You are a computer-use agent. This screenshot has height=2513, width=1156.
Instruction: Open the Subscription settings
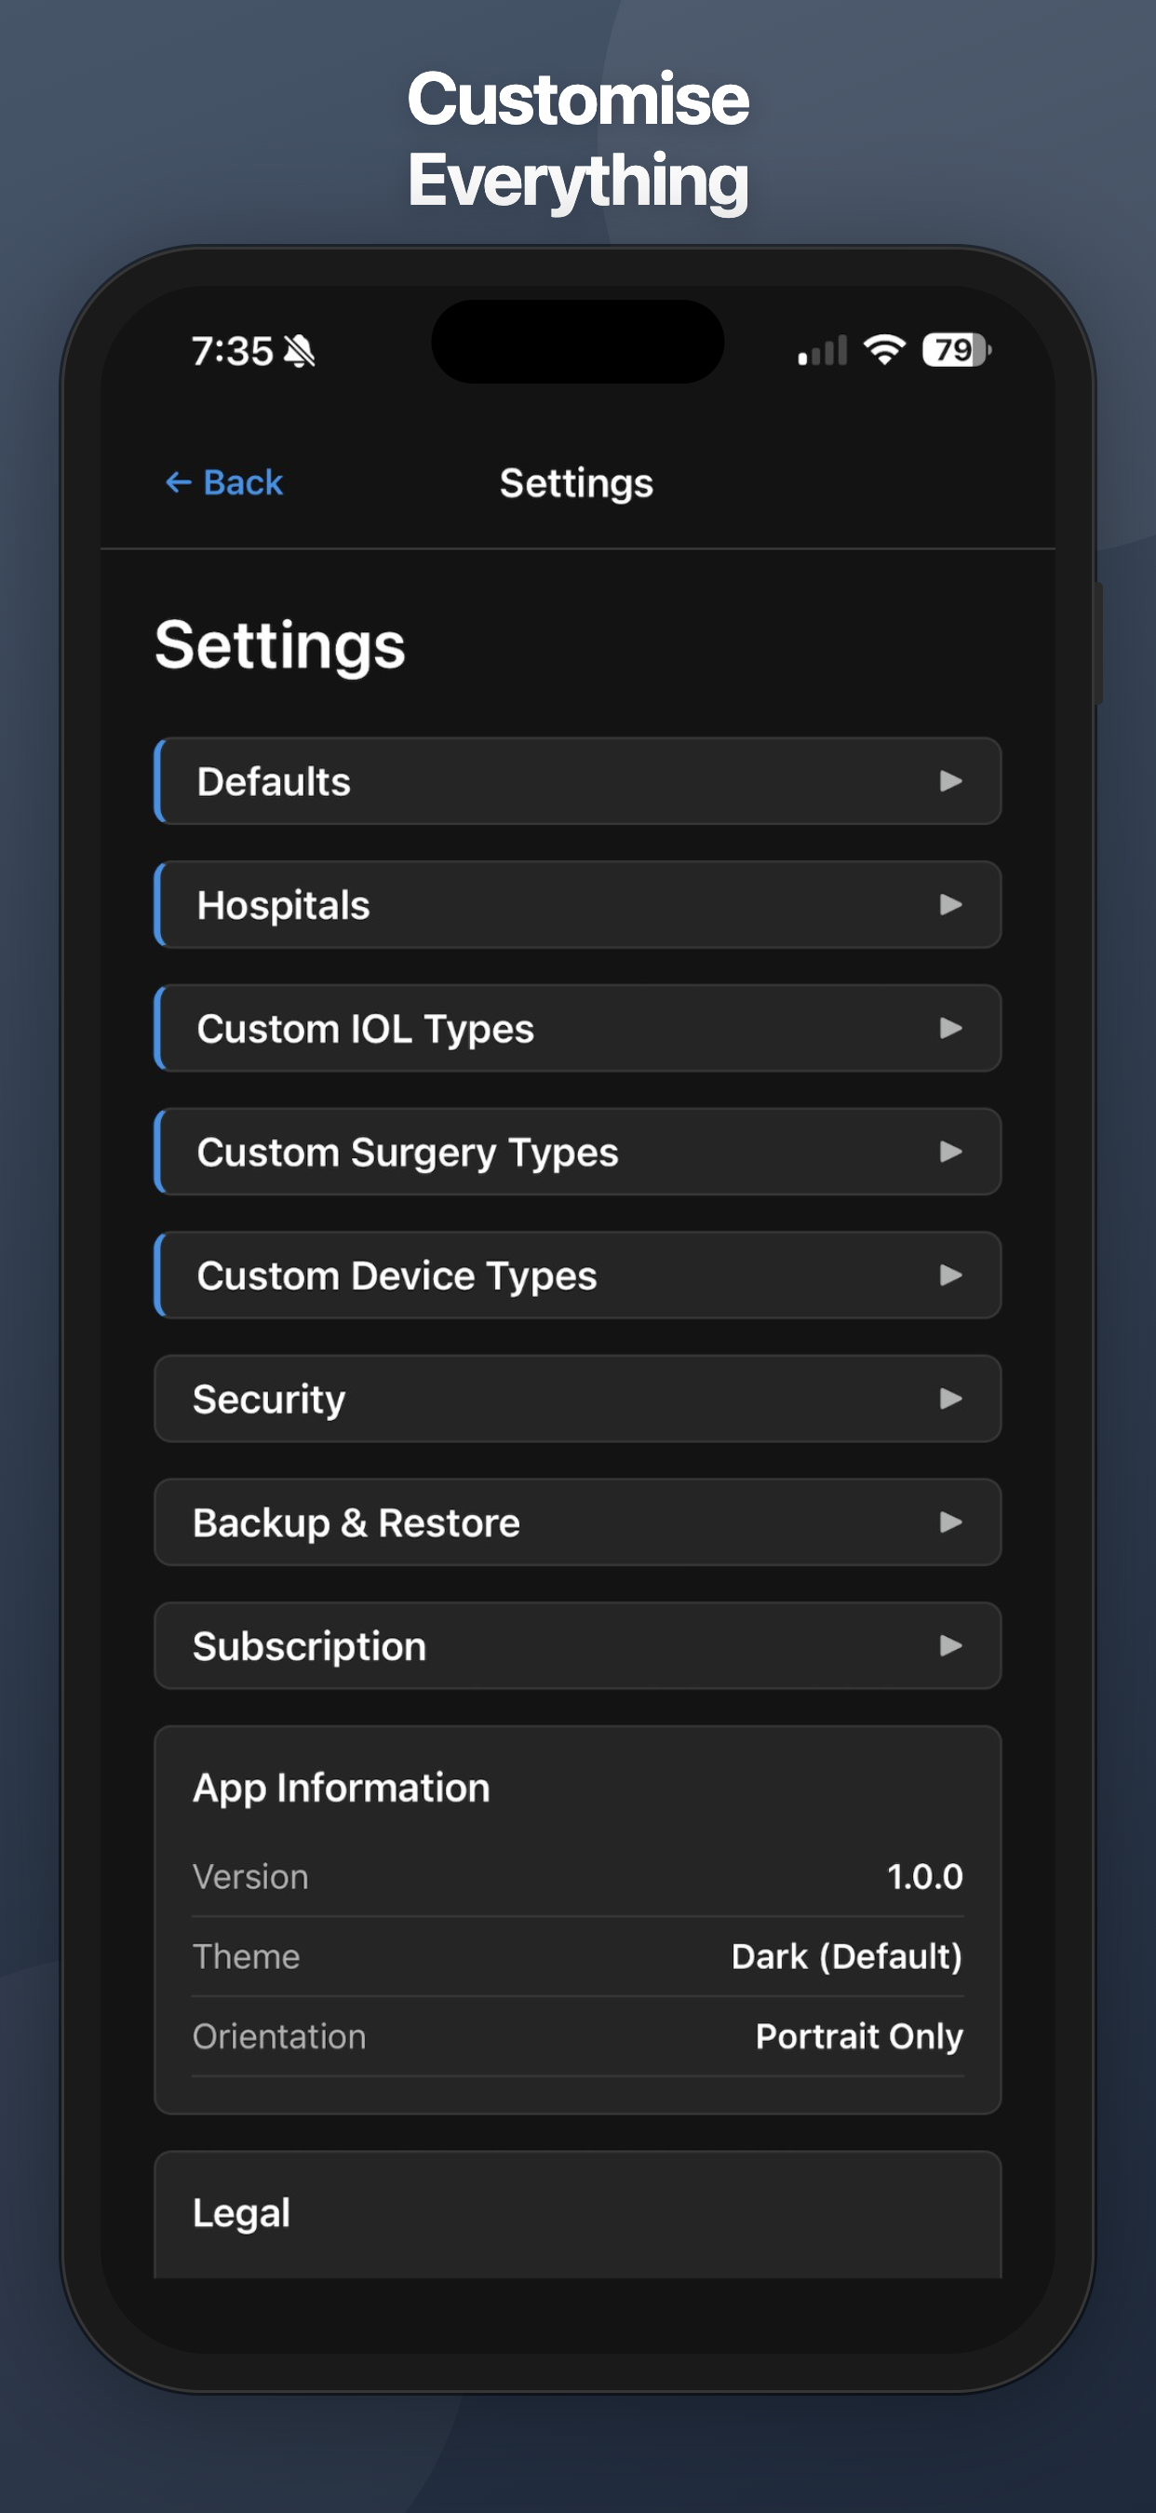pyautogui.click(x=577, y=1646)
